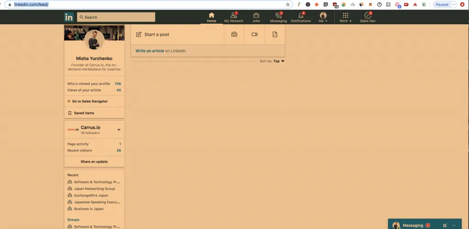Open Who's viewed your profile stats
The image size is (469, 229).
tap(94, 84)
